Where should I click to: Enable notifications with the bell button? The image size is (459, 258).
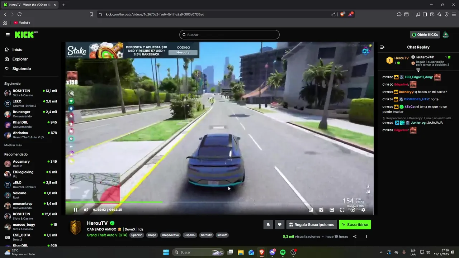point(268,225)
